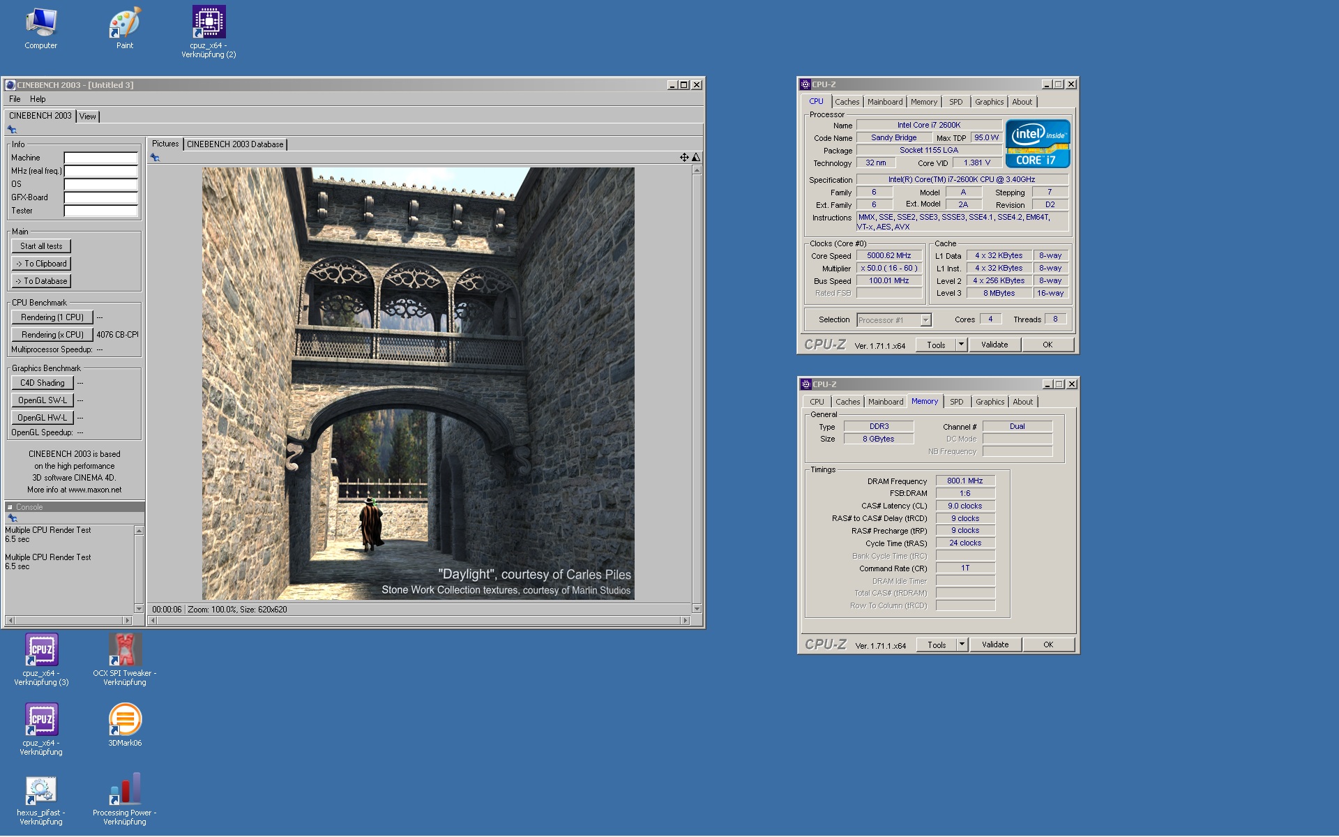Screen dimensions: 1339x837
Task: Switch to CINEBENCH 2003 Database tab
Action: [x=235, y=144]
